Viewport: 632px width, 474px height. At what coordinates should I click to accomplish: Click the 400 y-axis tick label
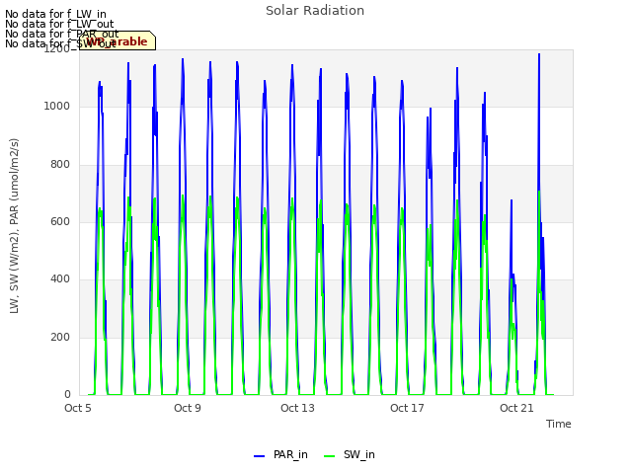pyautogui.click(x=60, y=278)
